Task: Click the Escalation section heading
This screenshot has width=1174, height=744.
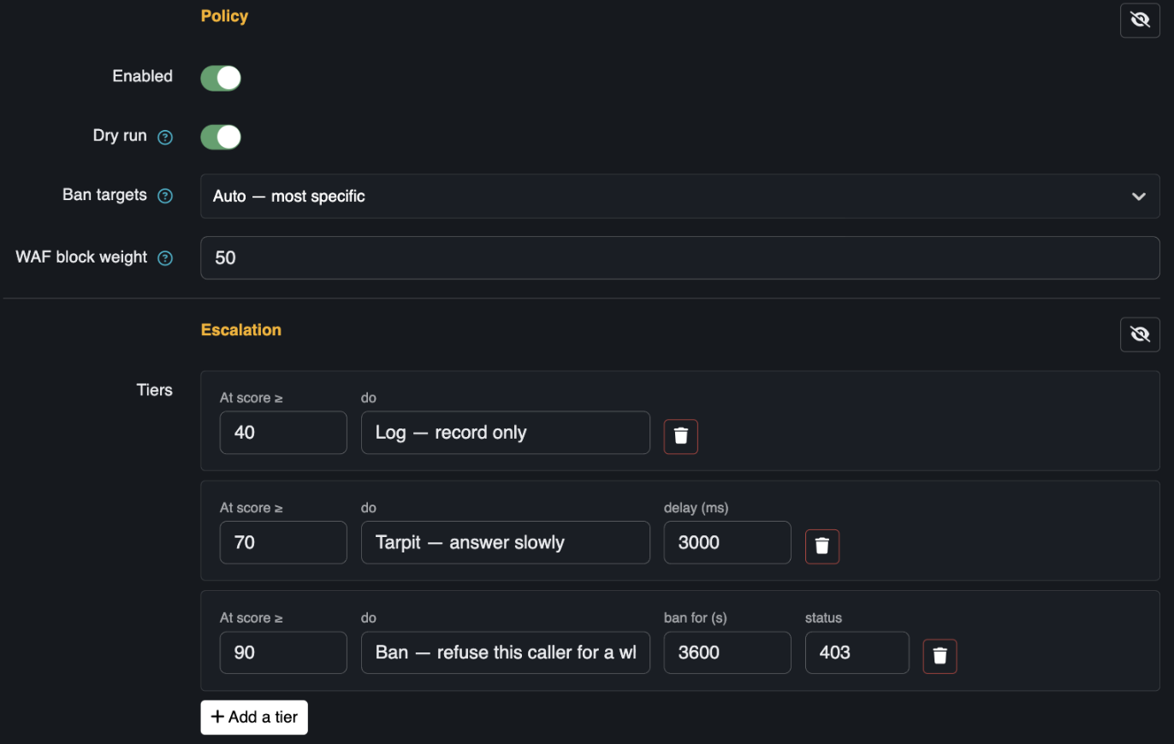Action: (x=241, y=330)
